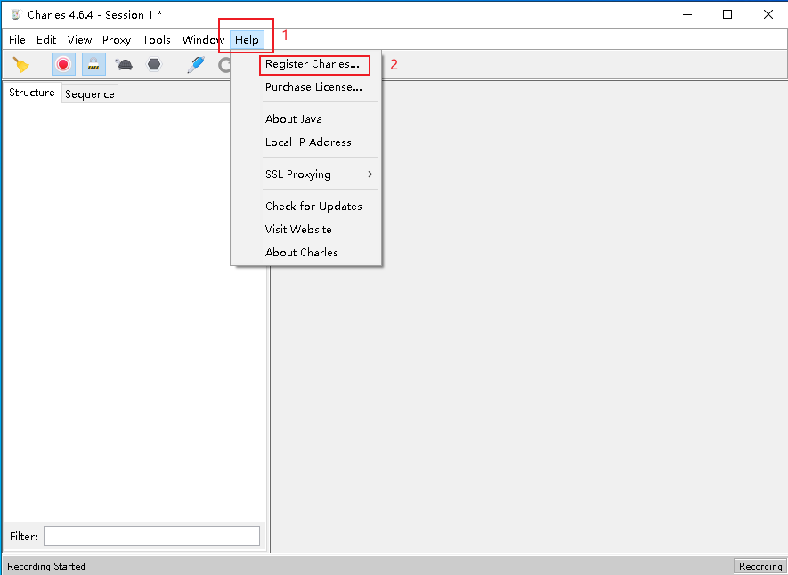This screenshot has width=788, height=575.
Task: Show Local IP Address
Action: click(x=308, y=142)
